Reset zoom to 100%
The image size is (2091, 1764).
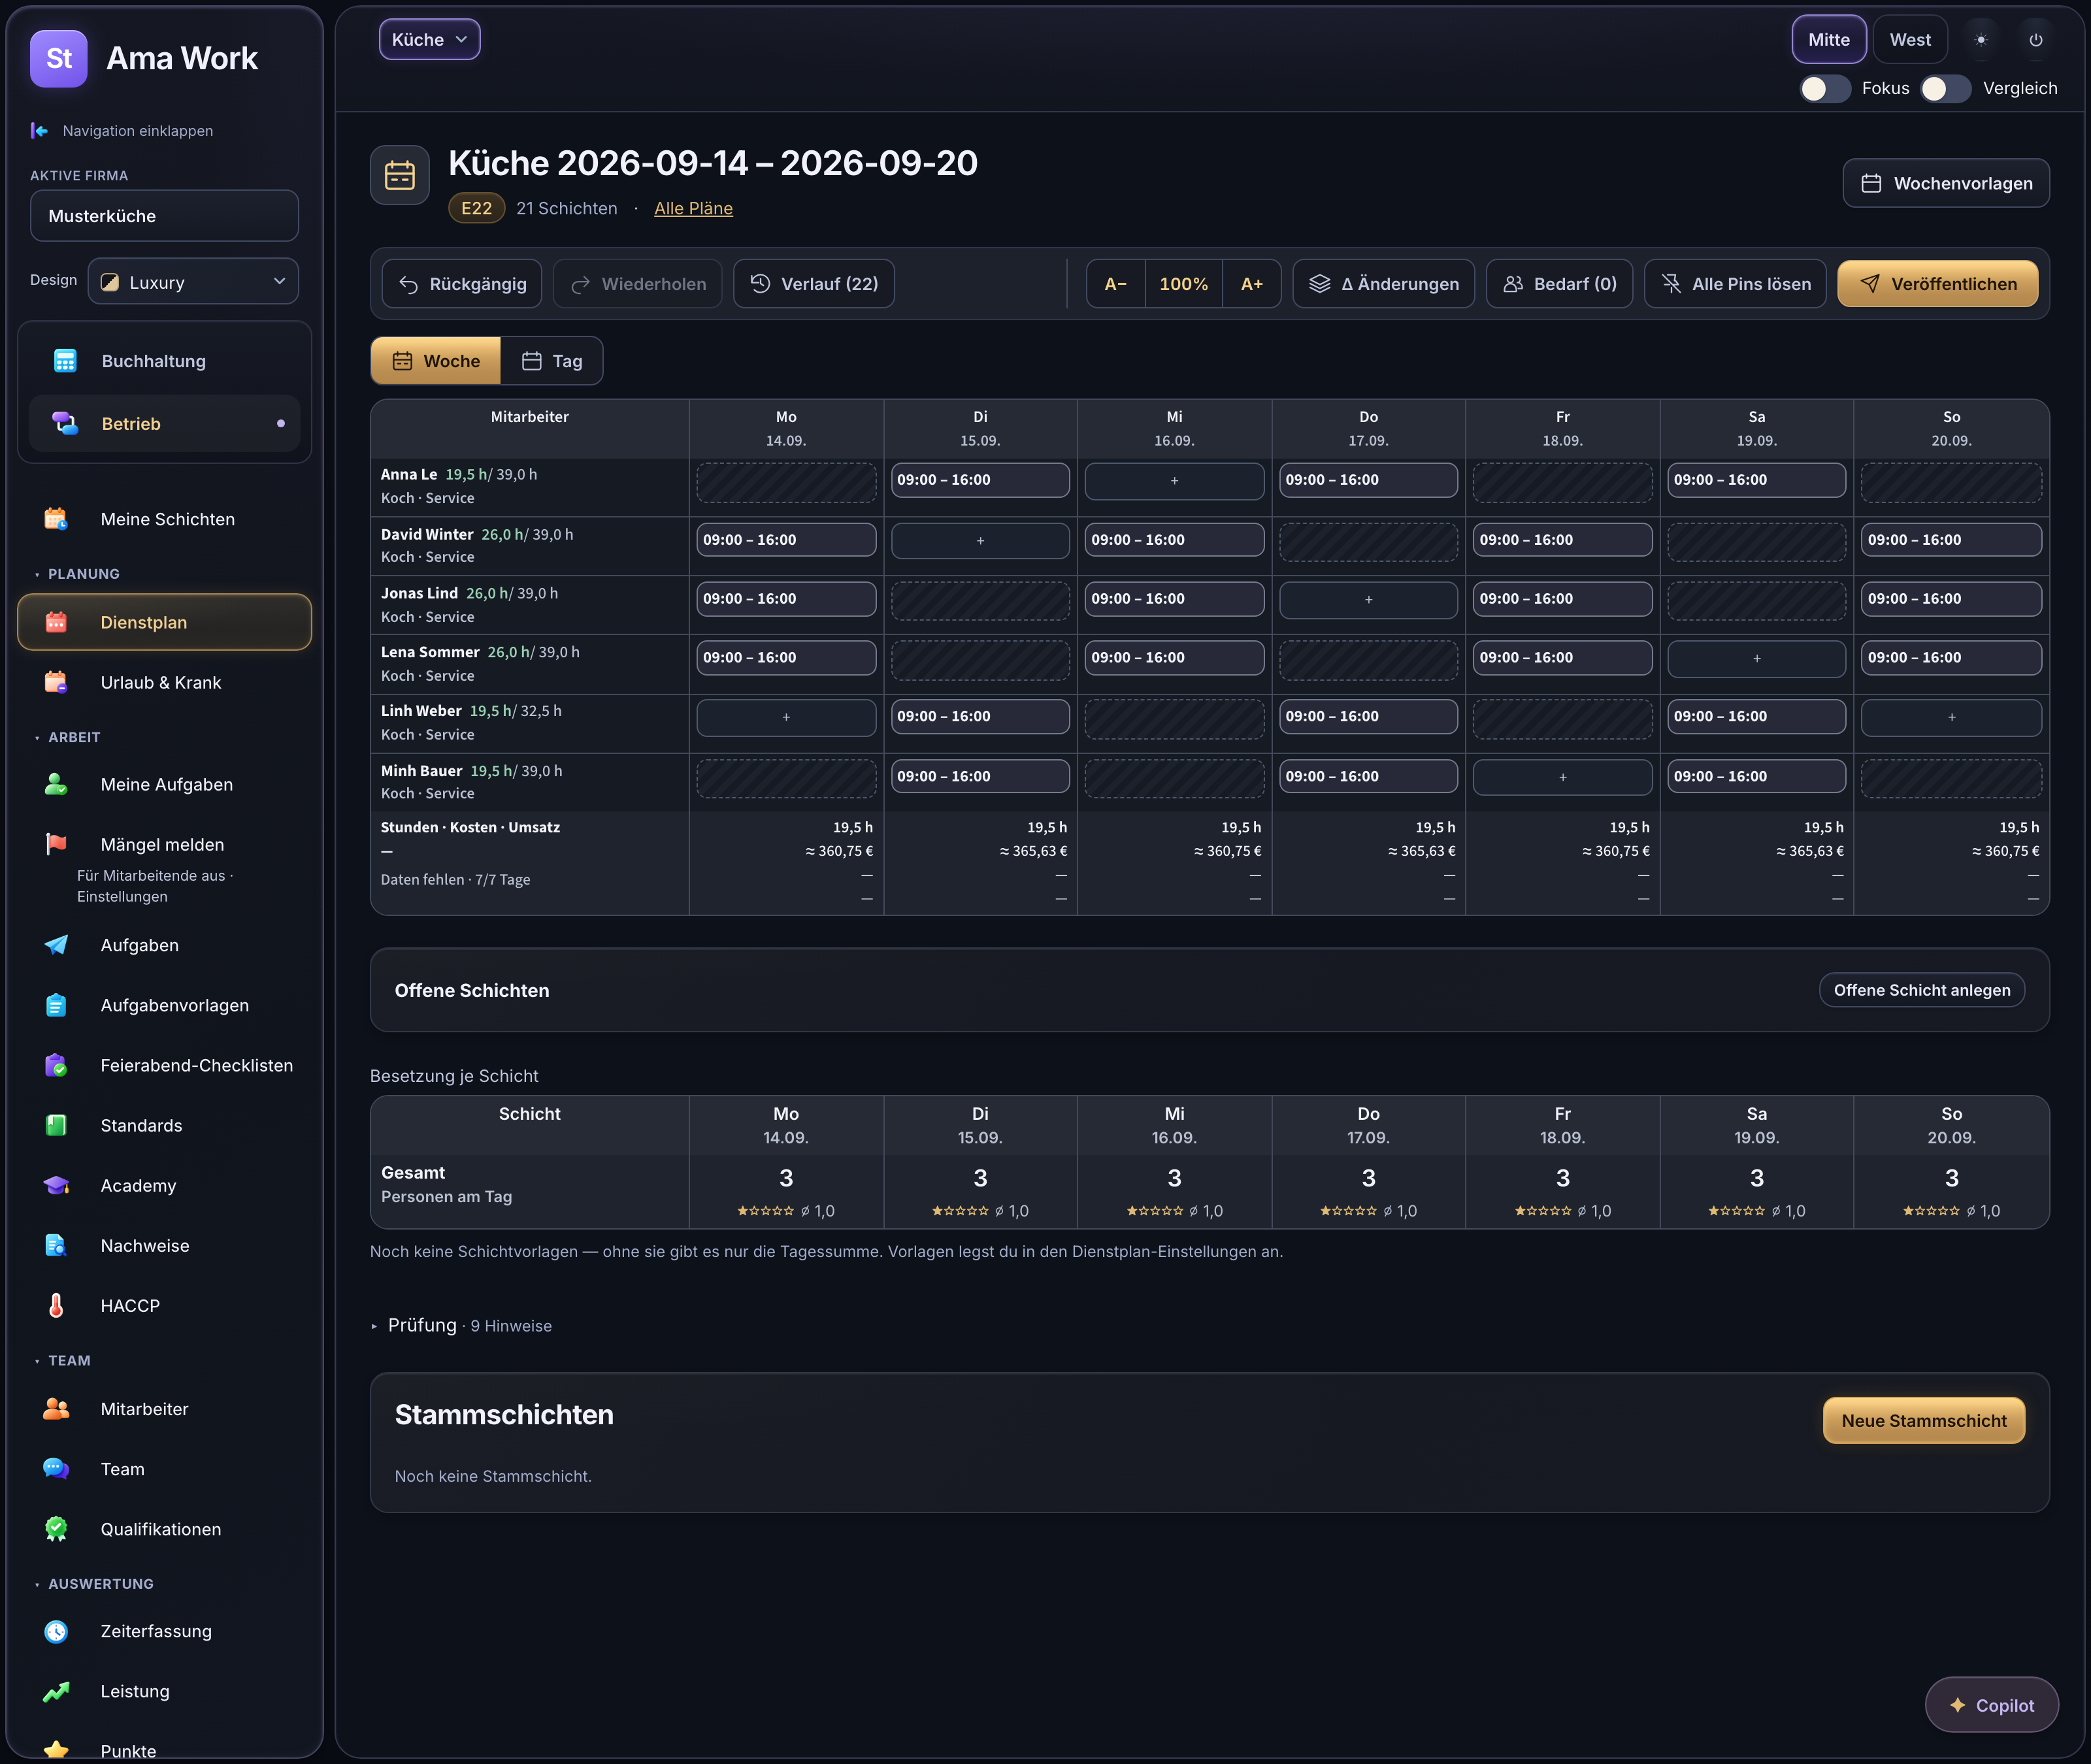tap(1183, 284)
